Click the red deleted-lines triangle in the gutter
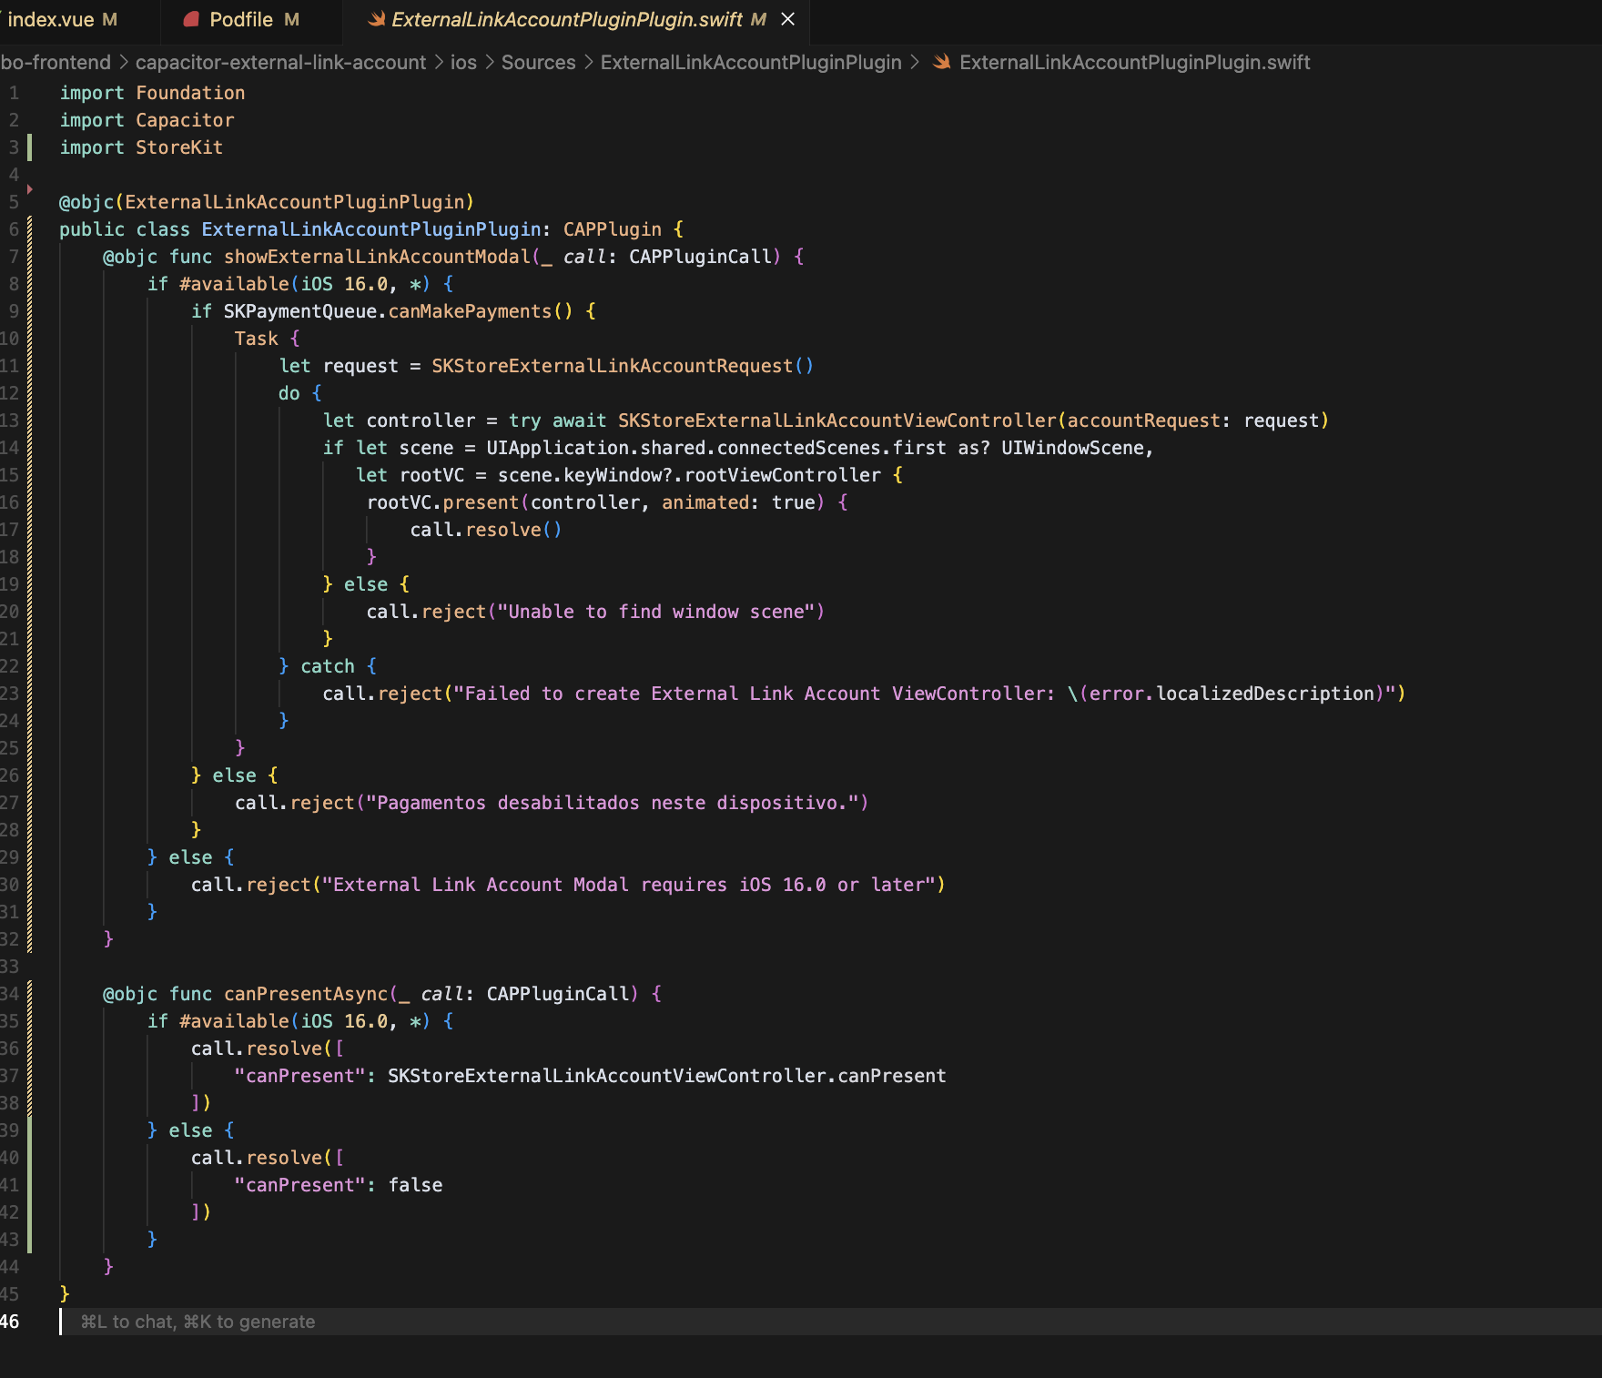The image size is (1602, 1378). point(29,189)
